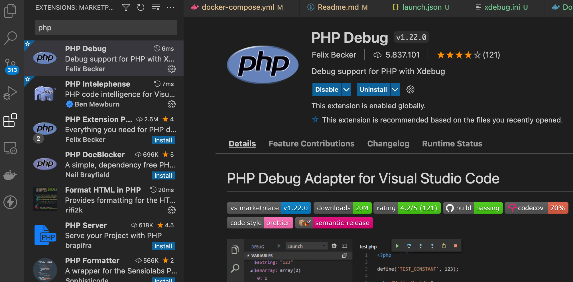Expand the Disable button dropdown arrow

pos(346,89)
